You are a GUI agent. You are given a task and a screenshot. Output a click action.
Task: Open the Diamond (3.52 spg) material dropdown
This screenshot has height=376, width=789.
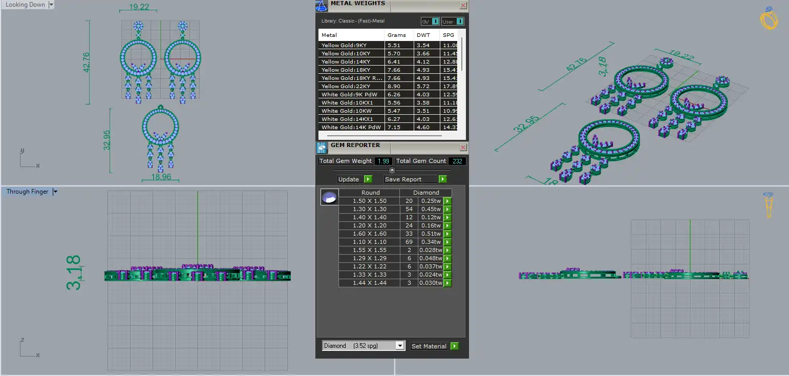(x=364, y=346)
